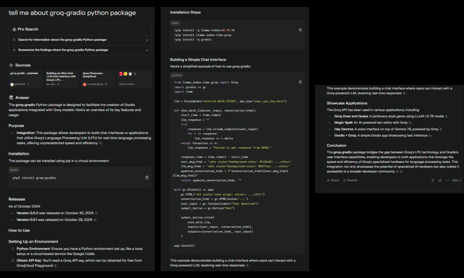464x278 pixels.
Task: Click the GROK-2 model badge
Action: coord(456,180)
